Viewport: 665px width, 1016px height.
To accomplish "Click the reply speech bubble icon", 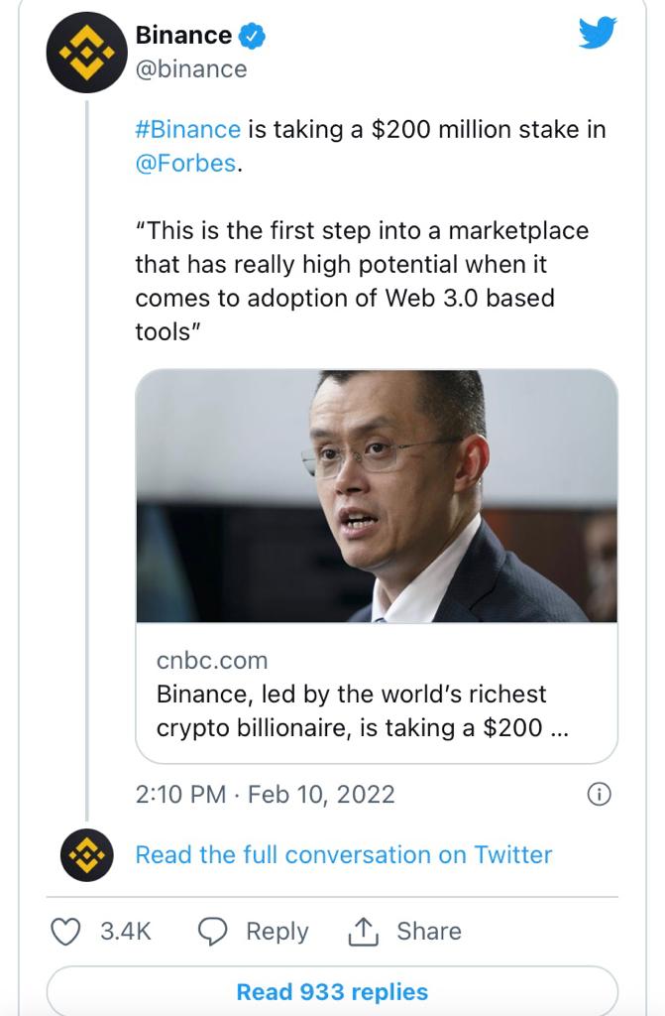I will [213, 932].
